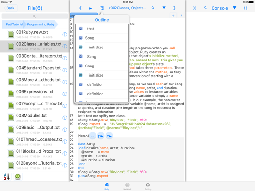
Task: Toggle the Outline list icon in toolbar
Action: pos(102,8)
